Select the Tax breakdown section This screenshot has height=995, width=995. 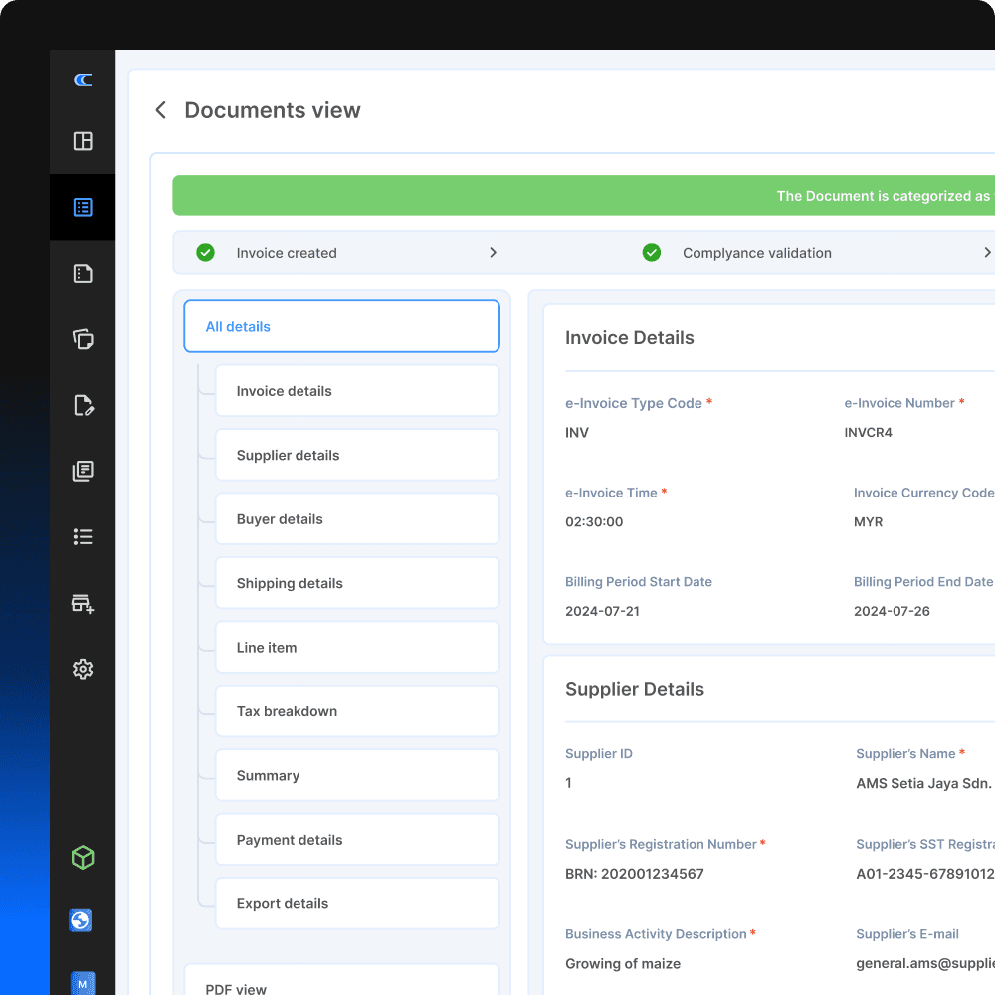(357, 710)
